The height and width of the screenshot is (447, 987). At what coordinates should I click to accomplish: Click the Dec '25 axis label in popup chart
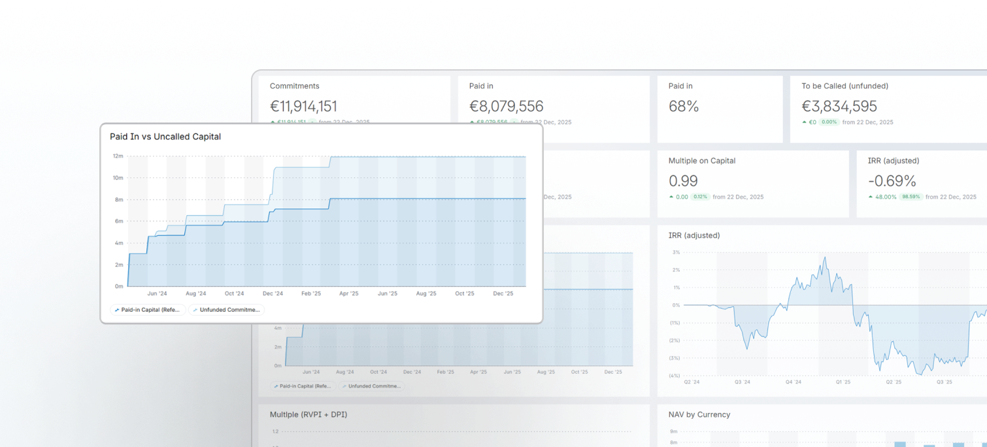(503, 293)
